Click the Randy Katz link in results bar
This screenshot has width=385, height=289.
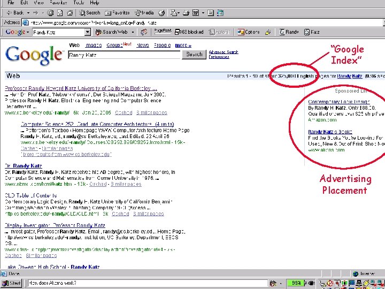pos(350,76)
